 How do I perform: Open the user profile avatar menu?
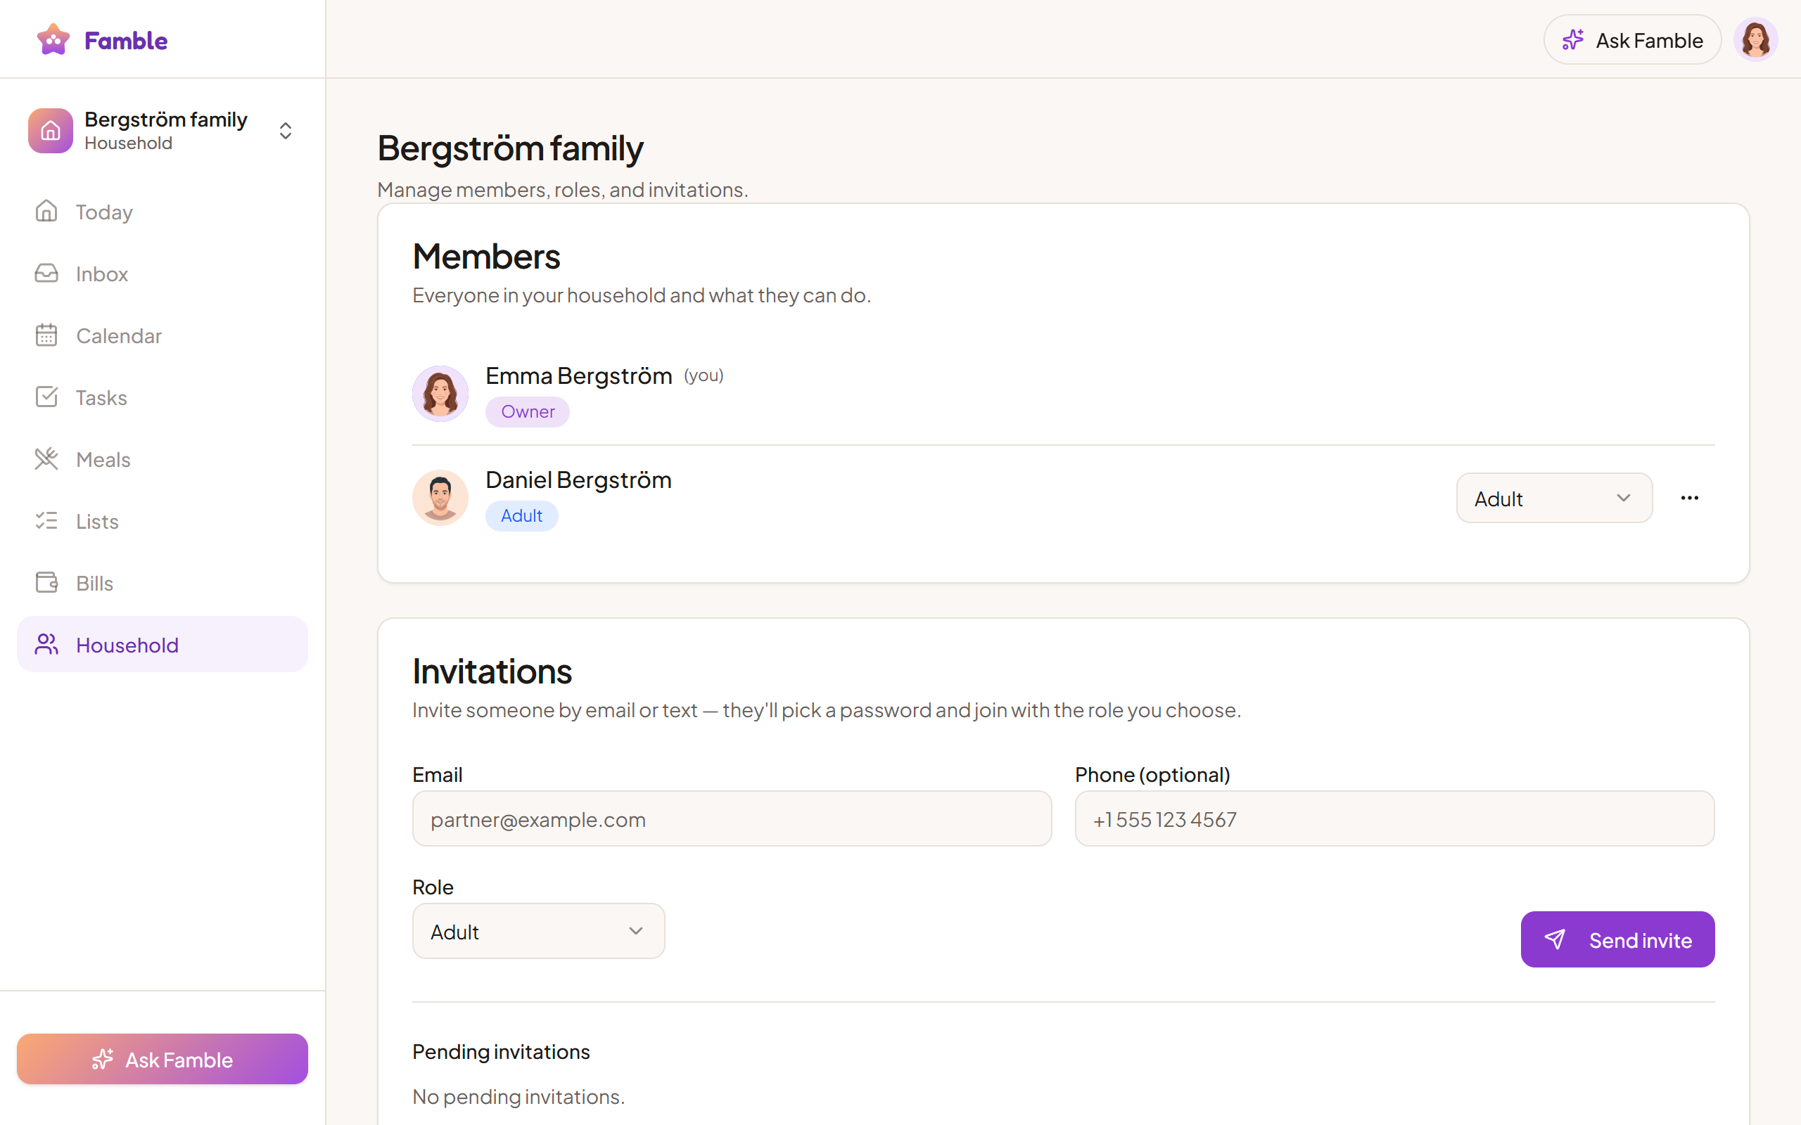pyautogui.click(x=1755, y=39)
